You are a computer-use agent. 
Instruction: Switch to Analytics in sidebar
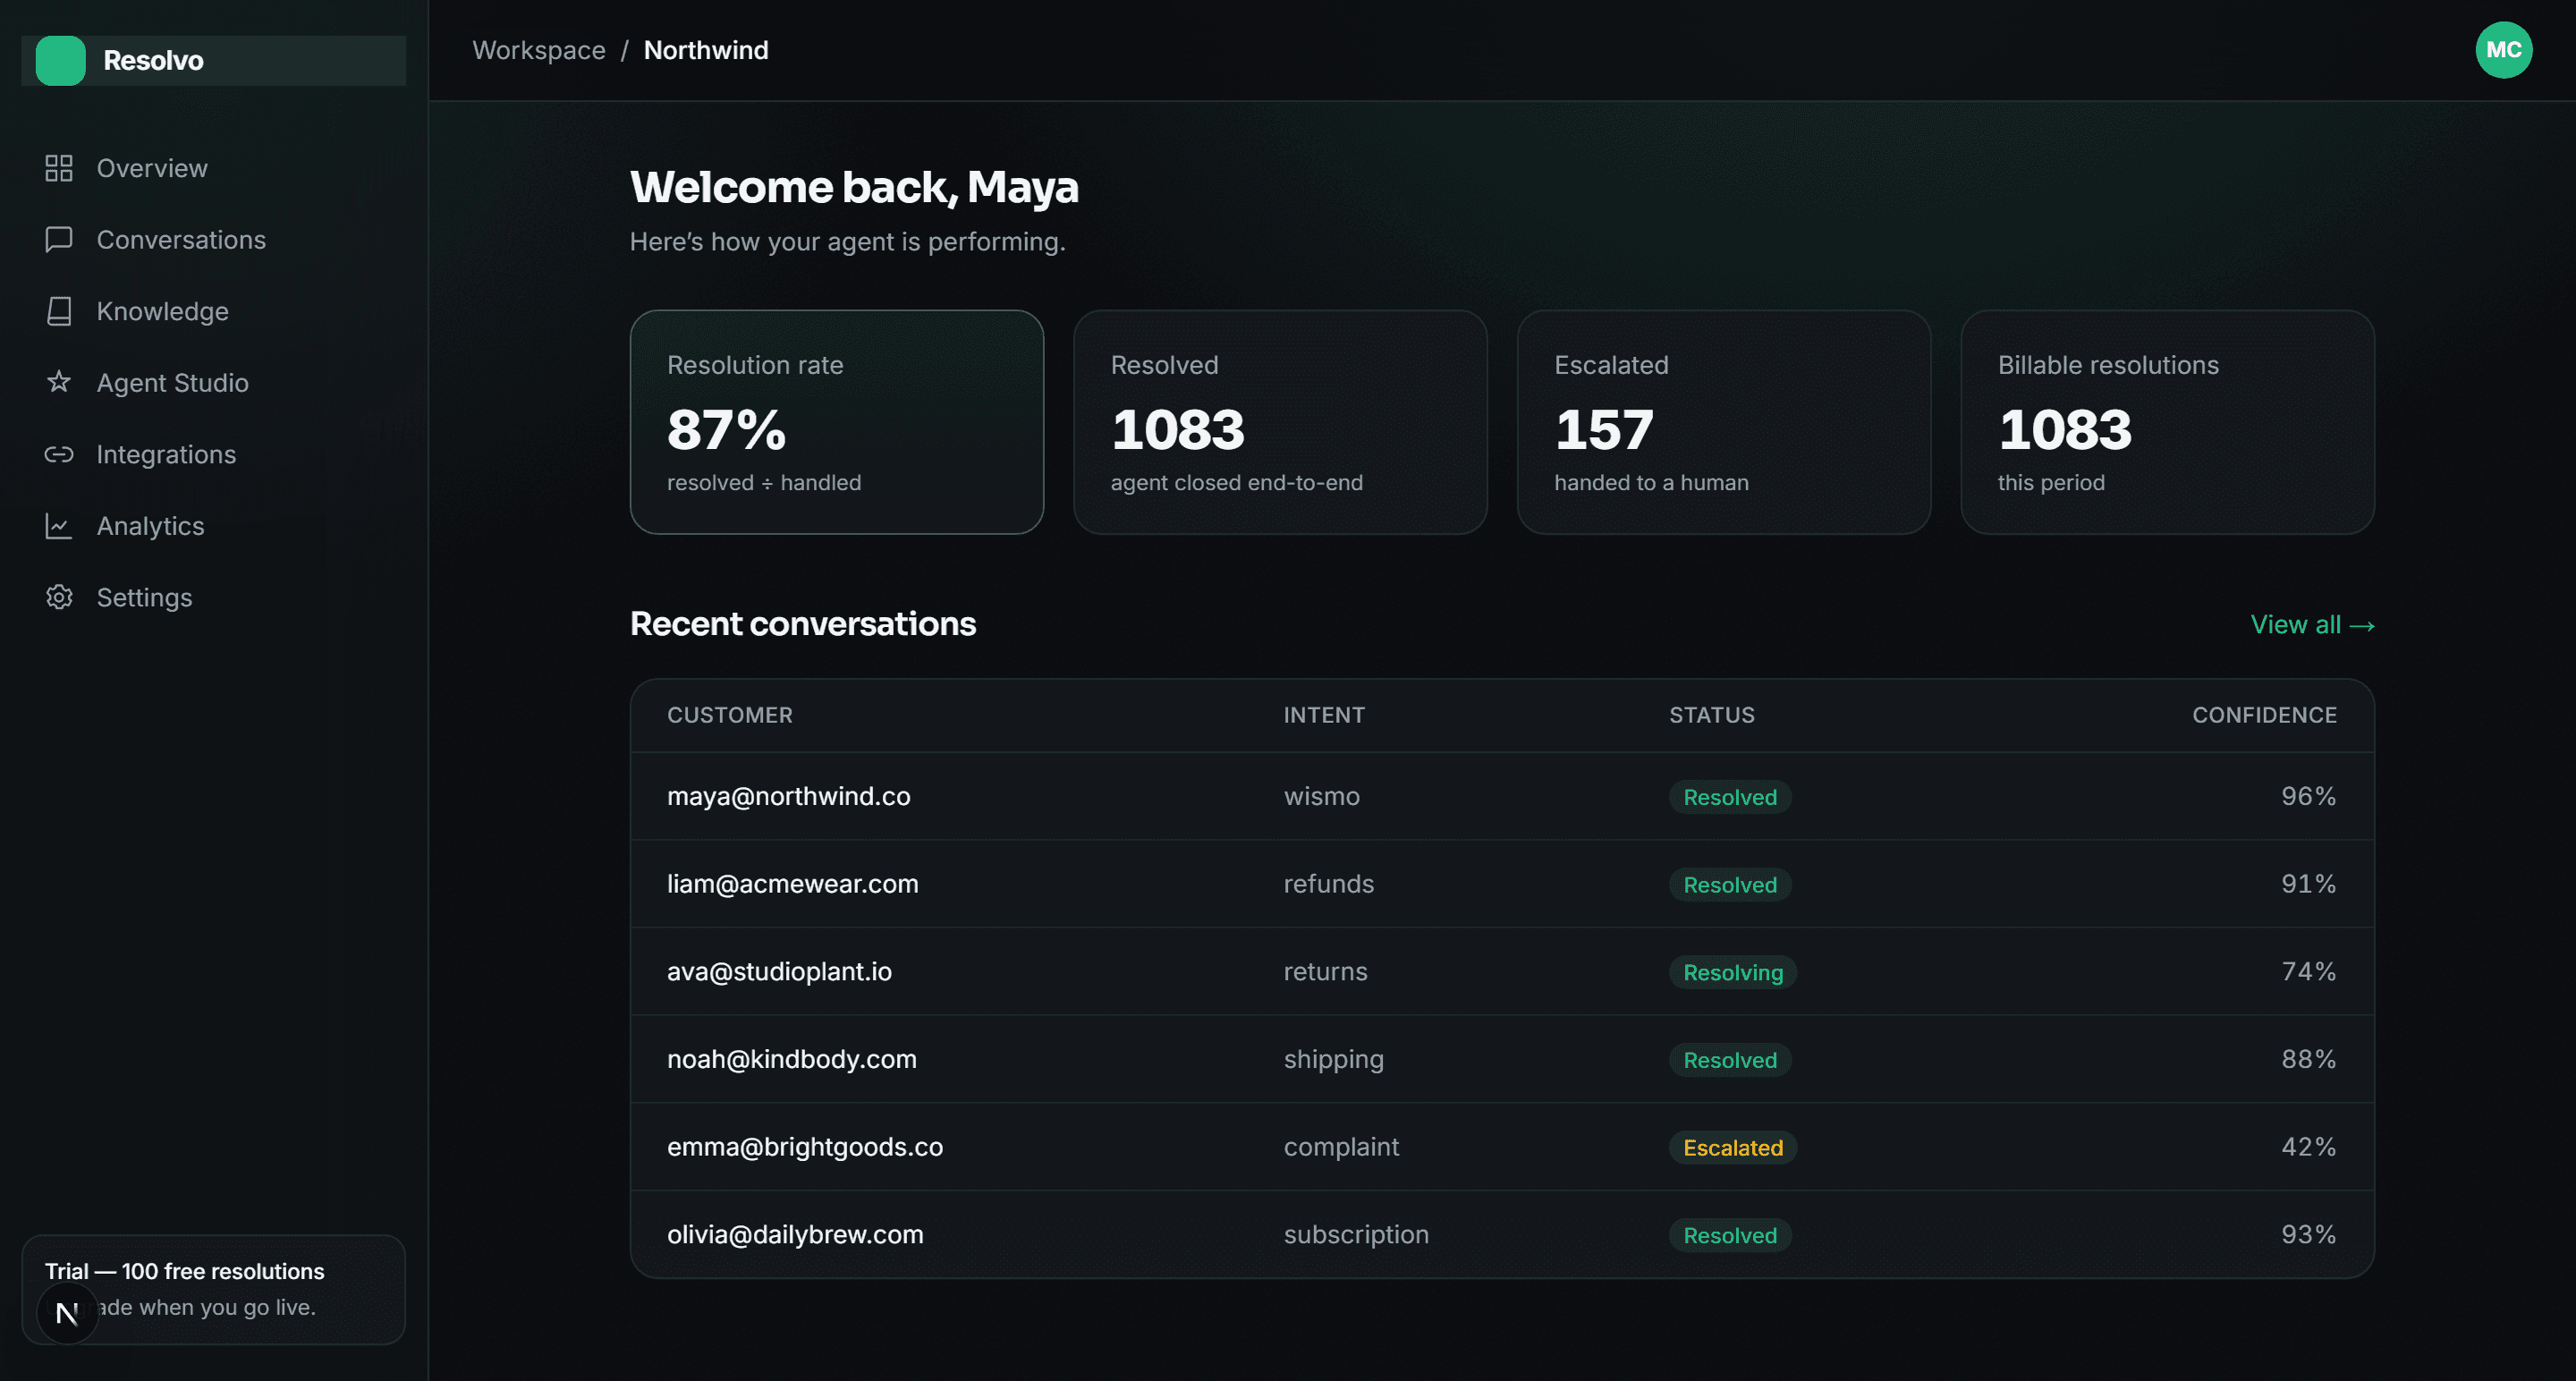point(213,526)
